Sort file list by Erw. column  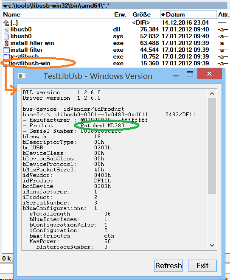(121, 14)
